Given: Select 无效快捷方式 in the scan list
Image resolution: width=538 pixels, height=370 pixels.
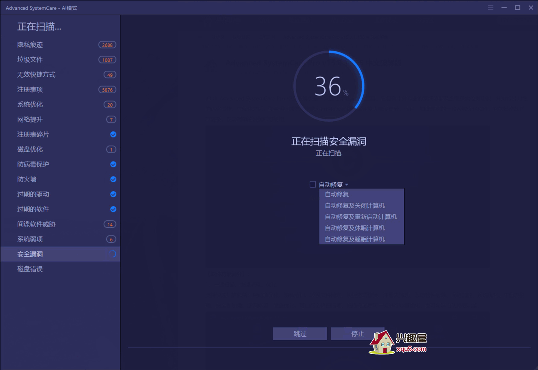Looking at the screenshot, I should [60, 75].
